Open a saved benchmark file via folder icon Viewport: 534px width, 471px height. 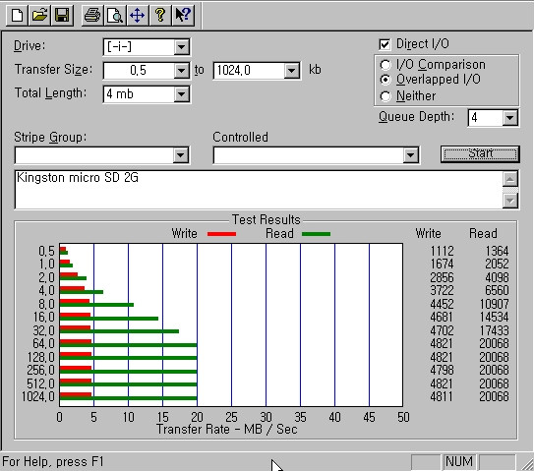tap(39, 16)
